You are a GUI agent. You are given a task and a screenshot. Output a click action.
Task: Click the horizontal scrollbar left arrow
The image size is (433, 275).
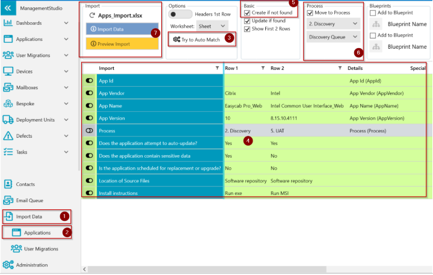pyautogui.click(x=85, y=269)
